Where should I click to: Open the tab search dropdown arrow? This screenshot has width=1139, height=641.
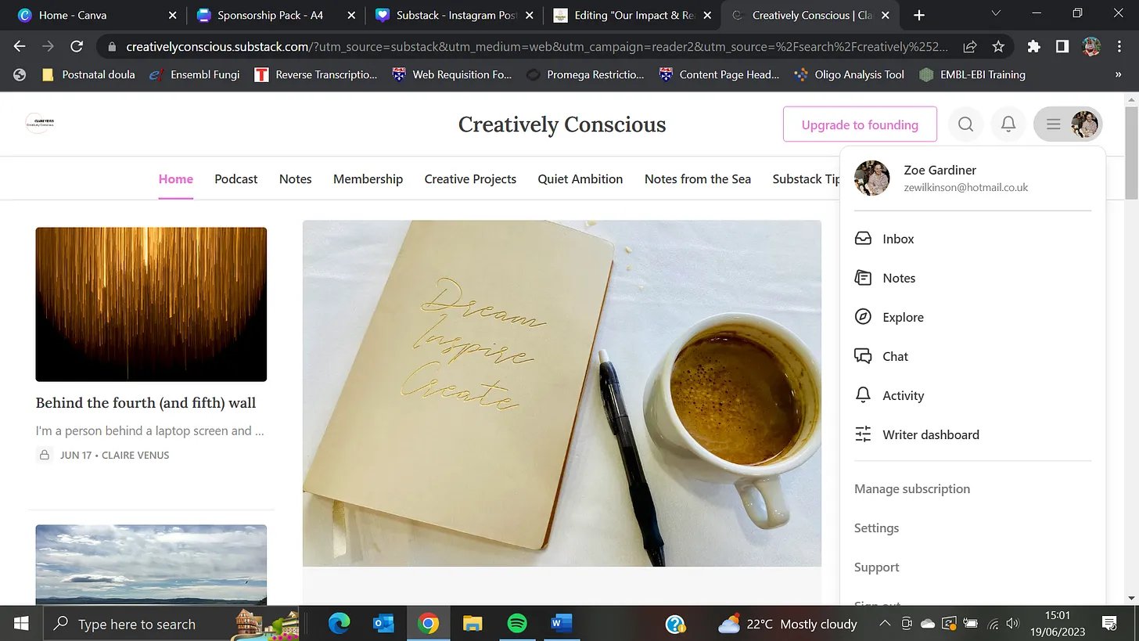[996, 14]
